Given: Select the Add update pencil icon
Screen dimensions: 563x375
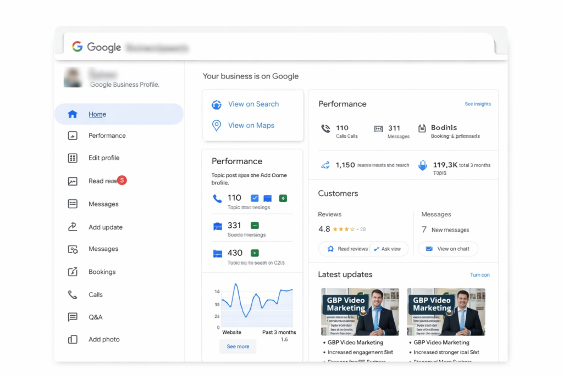Looking at the screenshot, I should tap(73, 227).
